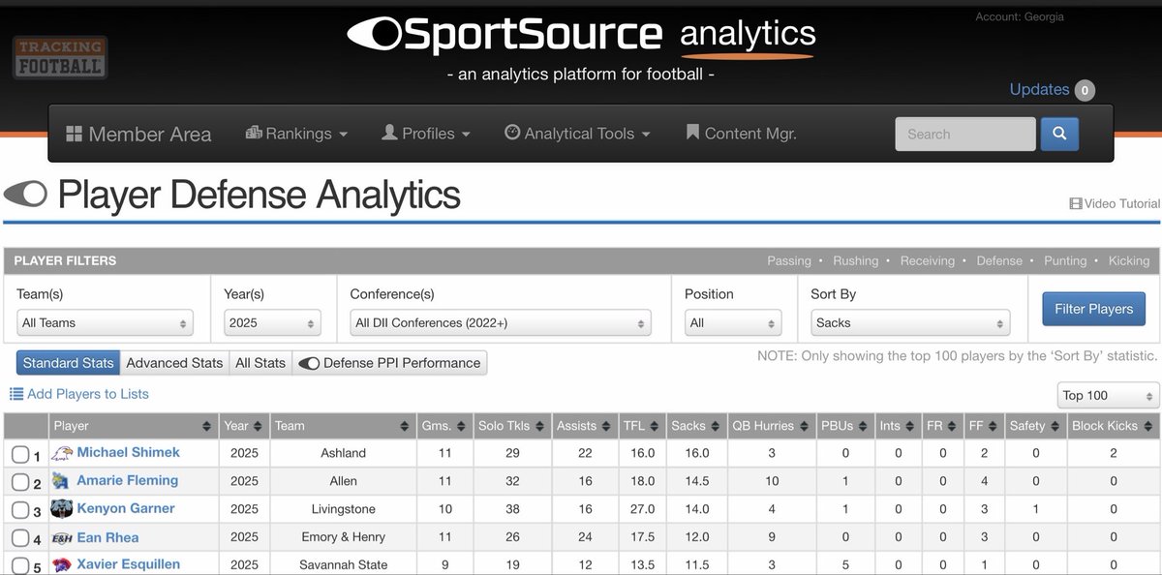This screenshot has width=1162, height=575.
Task: Open the Member Area menu item
Action: click(138, 135)
